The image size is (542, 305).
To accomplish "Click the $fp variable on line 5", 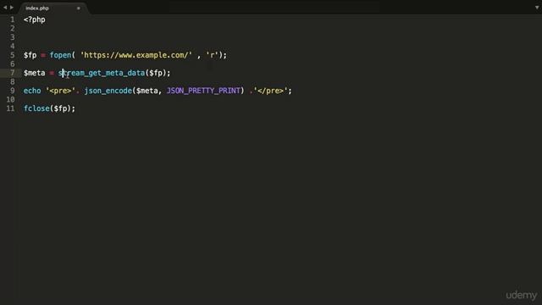I will [x=30, y=55].
